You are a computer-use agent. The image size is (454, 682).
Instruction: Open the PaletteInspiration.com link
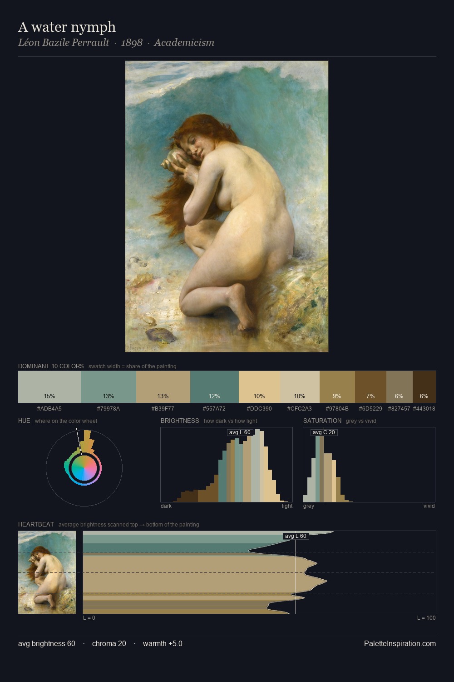point(400,643)
